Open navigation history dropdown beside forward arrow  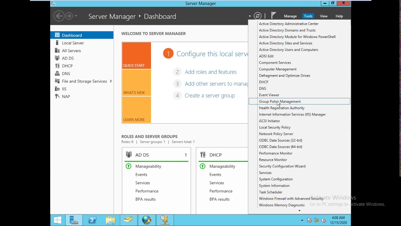(x=76, y=16)
